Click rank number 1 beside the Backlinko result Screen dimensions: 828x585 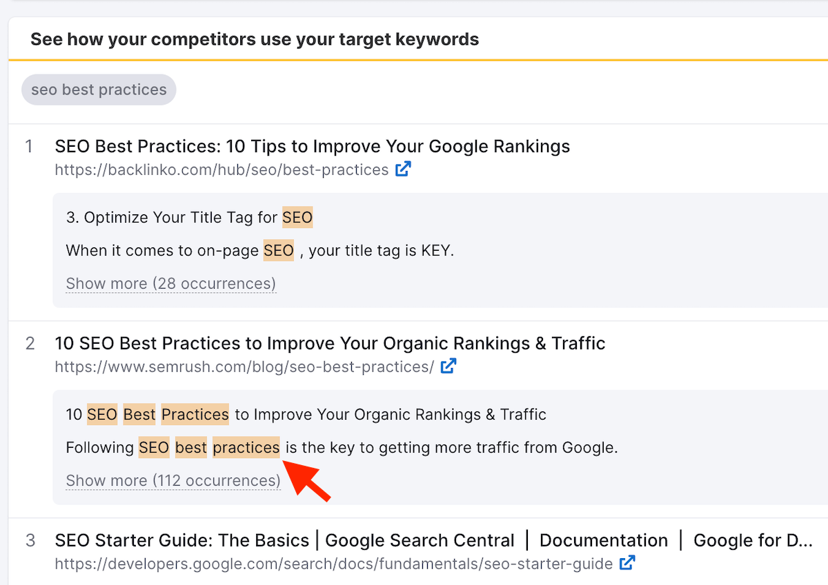click(x=29, y=146)
